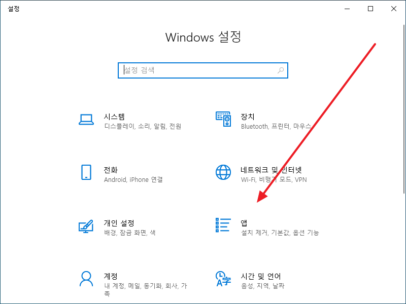Open the 계정 category title
406x304 pixels.
[x=111, y=276]
